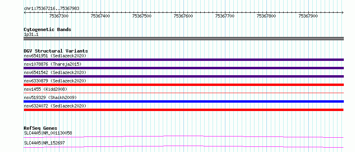Click ruler position label 75367800
This screenshot has height=152, width=355.
[266, 16]
